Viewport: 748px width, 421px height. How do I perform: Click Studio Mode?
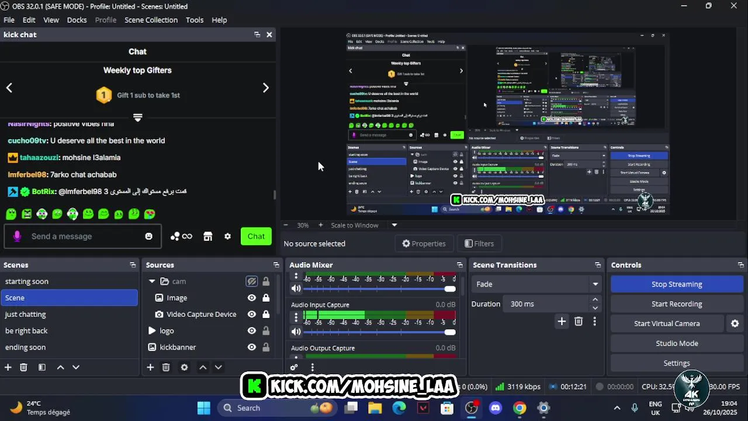[677, 343]
